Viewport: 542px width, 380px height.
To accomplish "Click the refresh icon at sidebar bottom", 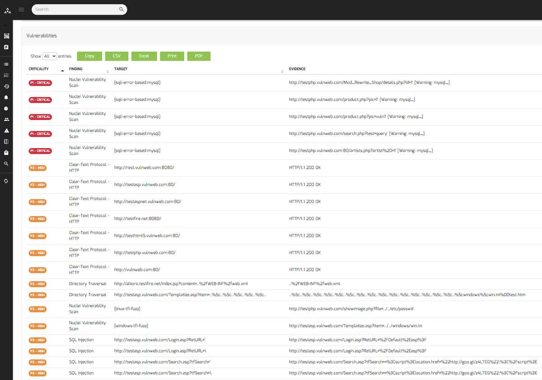I will [6, 180].
